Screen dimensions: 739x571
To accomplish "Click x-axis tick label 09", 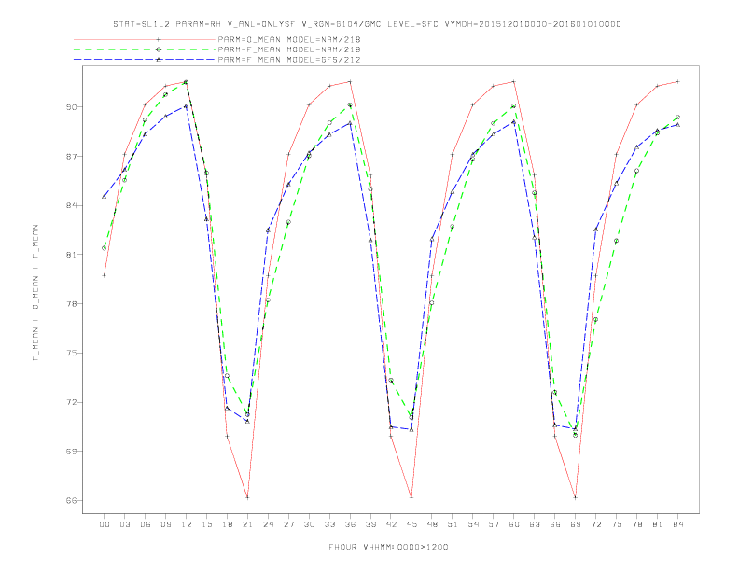I will tap(166, 524).
